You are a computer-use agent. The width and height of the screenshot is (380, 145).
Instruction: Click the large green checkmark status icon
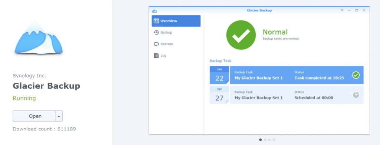241,35
